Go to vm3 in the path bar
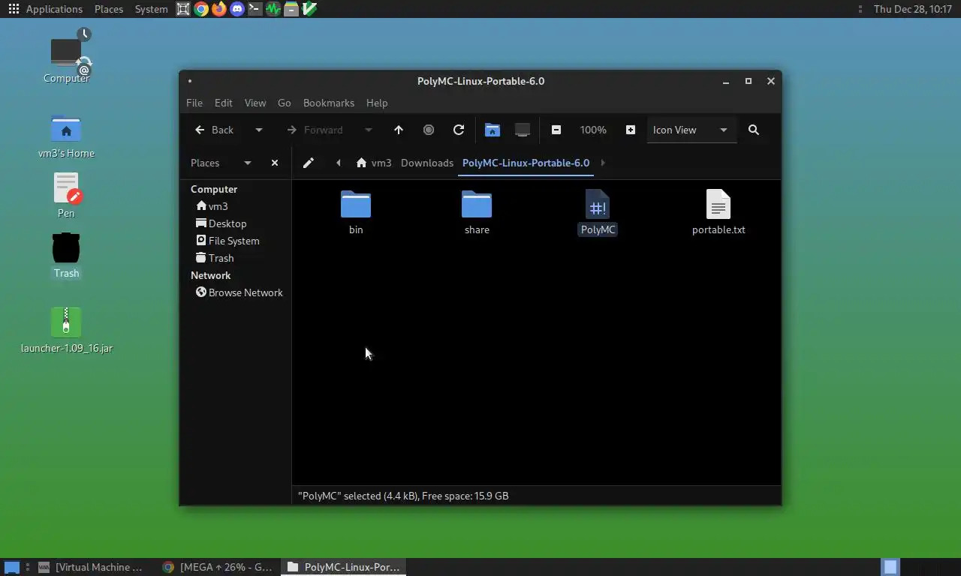This screenshot has width=961, height=576. (x=374, y=163)
